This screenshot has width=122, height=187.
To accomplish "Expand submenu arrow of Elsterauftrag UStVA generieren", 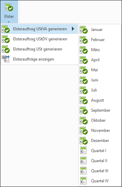I will click(x=73, y=29).
